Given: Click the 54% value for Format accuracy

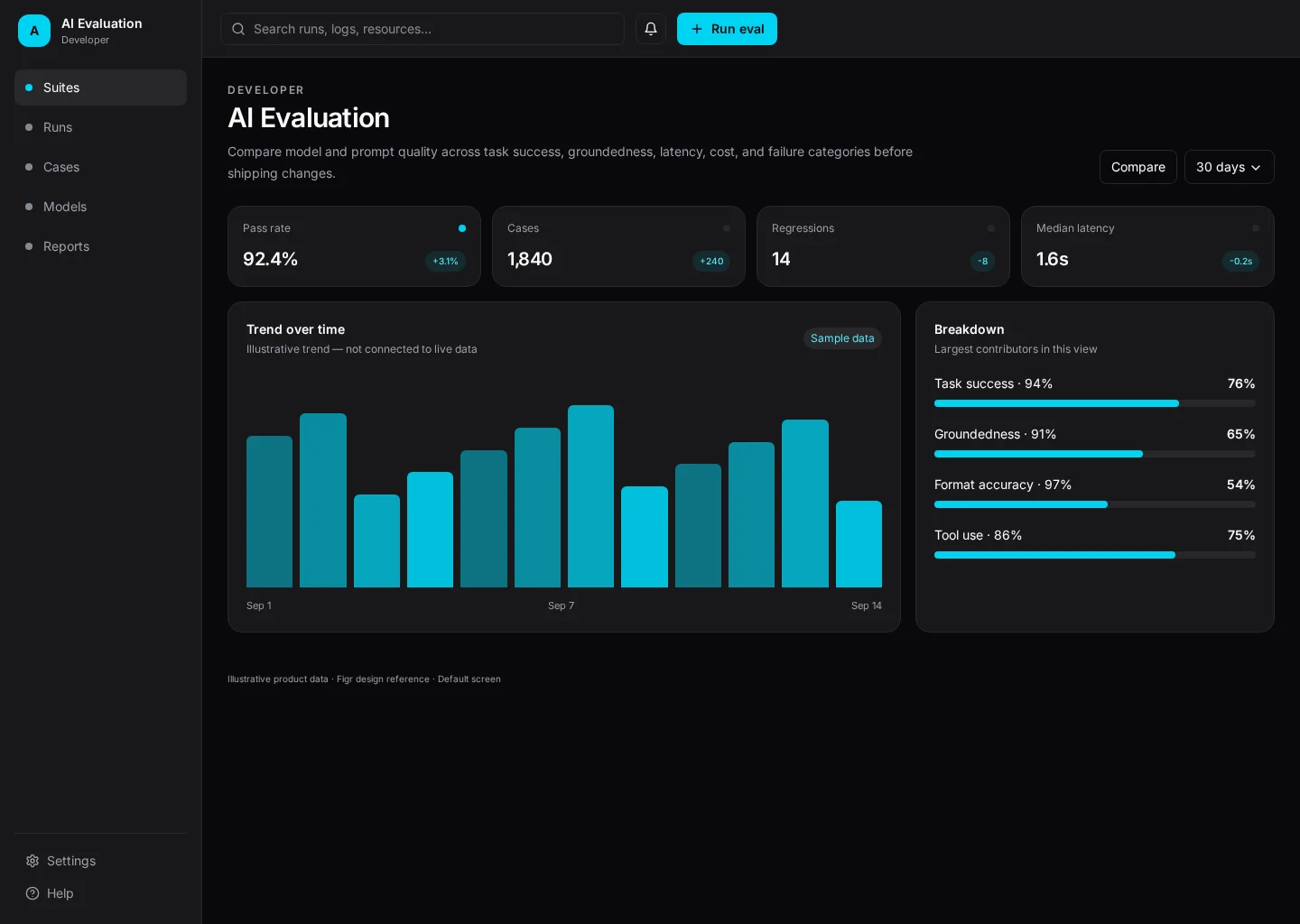Looking at the screenshot, I should pos(1241,485).
